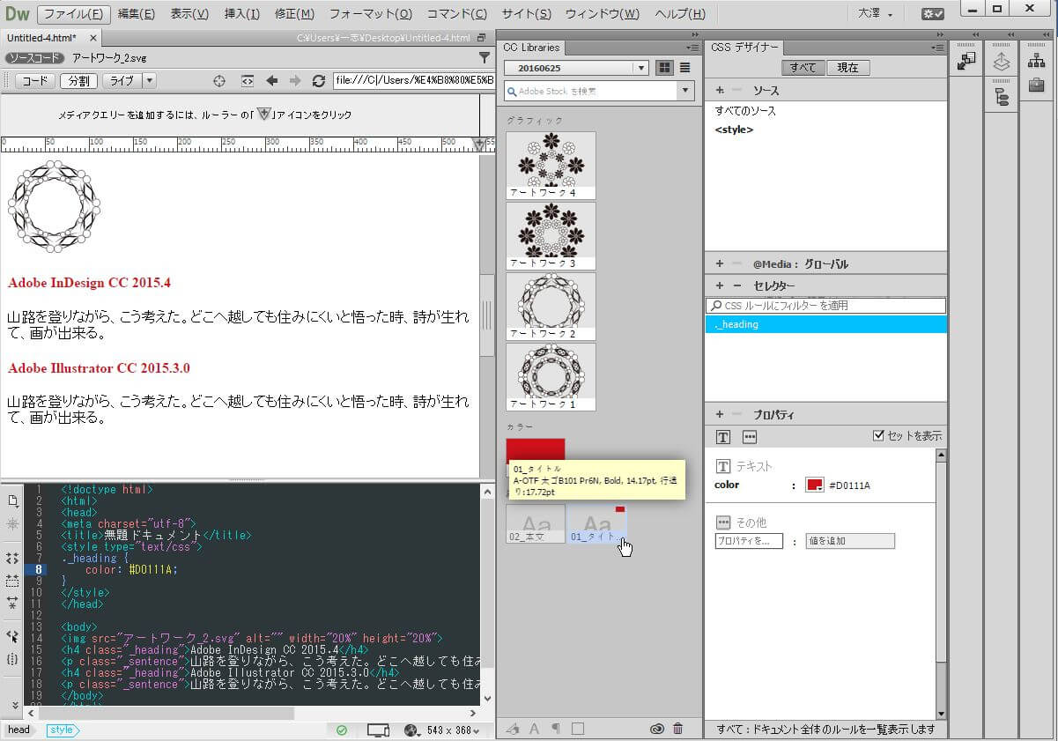Open the CSS Designer panel options menu

click(938, 48)
